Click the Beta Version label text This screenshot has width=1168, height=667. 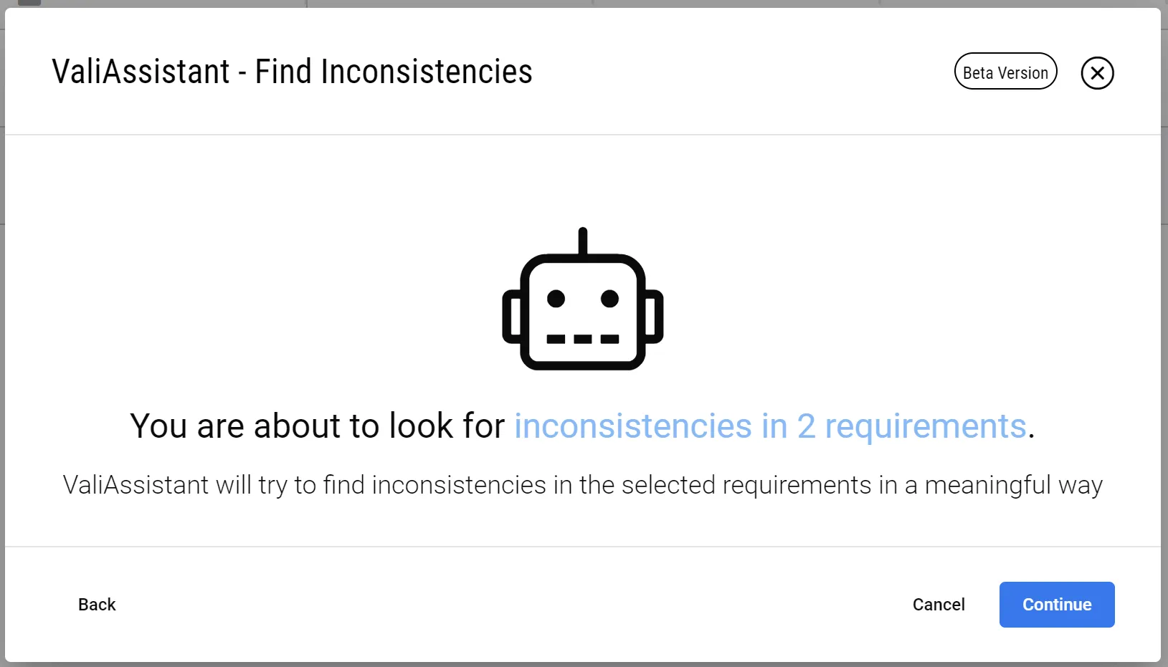pos(1005,72)
